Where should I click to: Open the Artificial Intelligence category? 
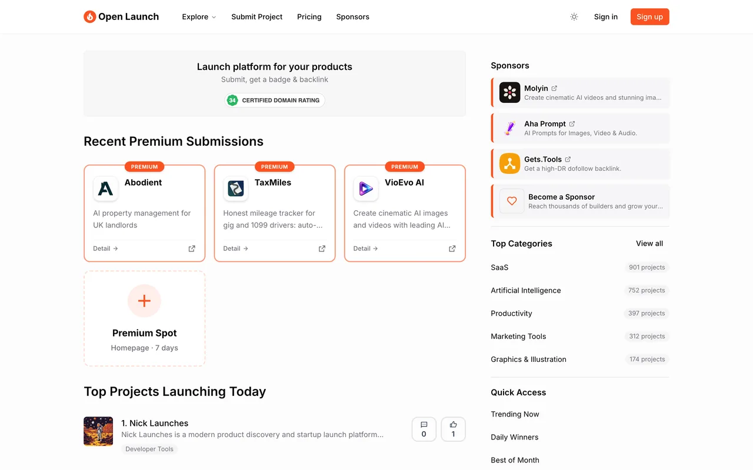tap(526, 290)
